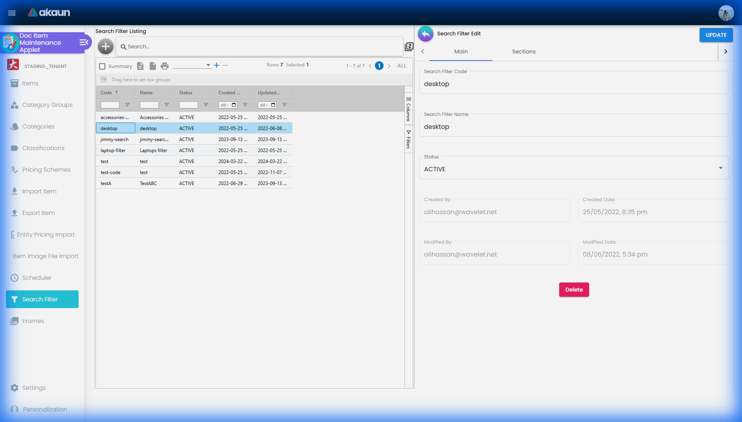The image size is (742, 422).
Task: Click the round add new filter button
Action: (x=105, y=47)
